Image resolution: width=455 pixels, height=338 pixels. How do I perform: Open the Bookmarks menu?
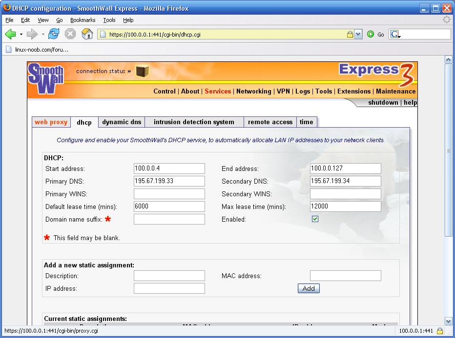83,20
